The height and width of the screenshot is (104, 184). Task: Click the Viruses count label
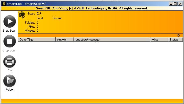click(x=30, y=31)
